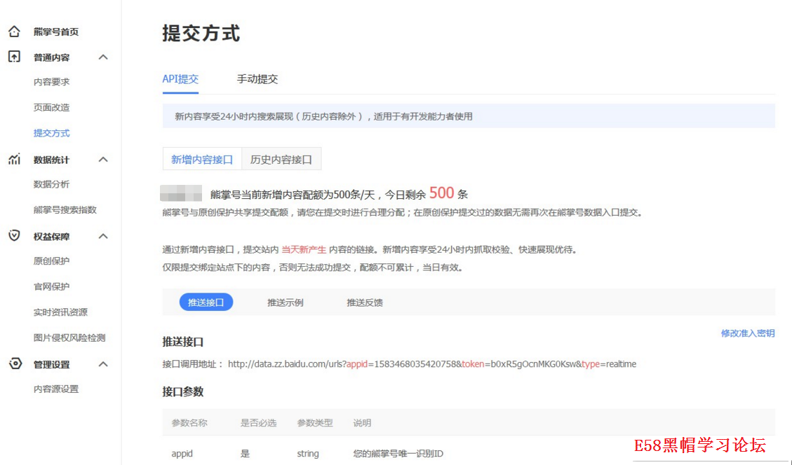Switch to 历史内容接口 tab
Screen dimensions: 792x465
(281, 159)
